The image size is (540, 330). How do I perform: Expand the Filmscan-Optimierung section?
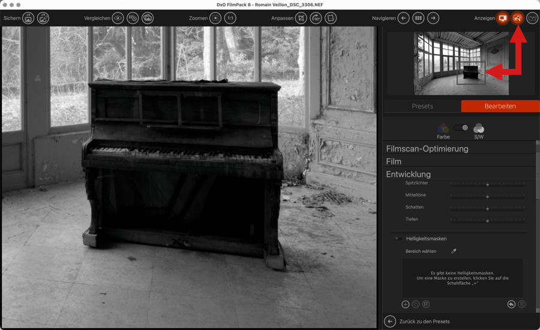(x=427, y=149)
